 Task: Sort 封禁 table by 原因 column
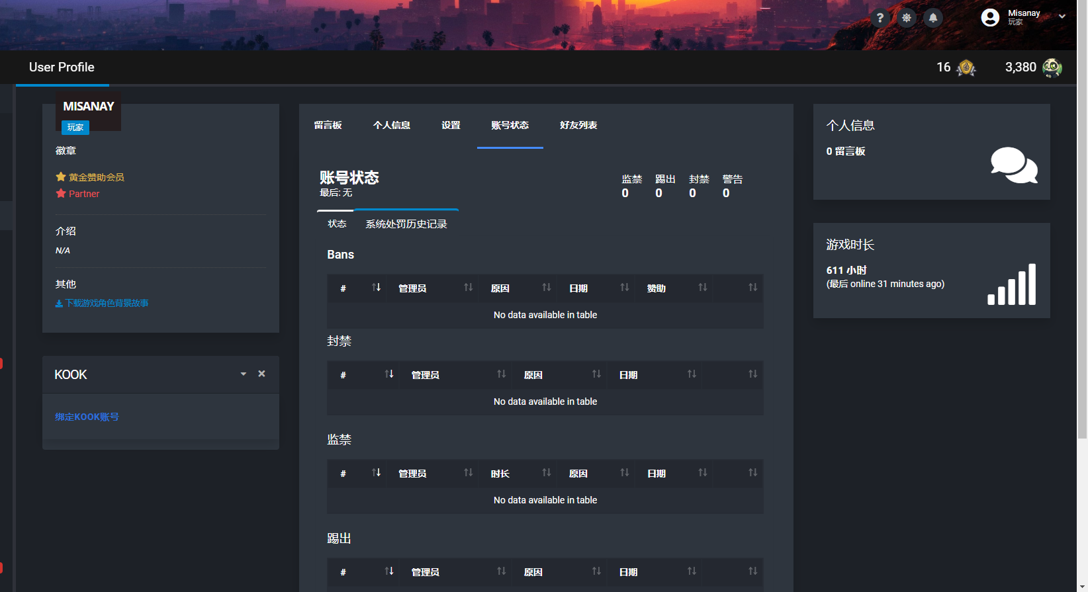(559, 374)
